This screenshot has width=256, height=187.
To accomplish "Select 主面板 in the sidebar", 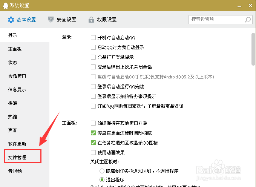I will pyautogui.click(x=25, y=49).
